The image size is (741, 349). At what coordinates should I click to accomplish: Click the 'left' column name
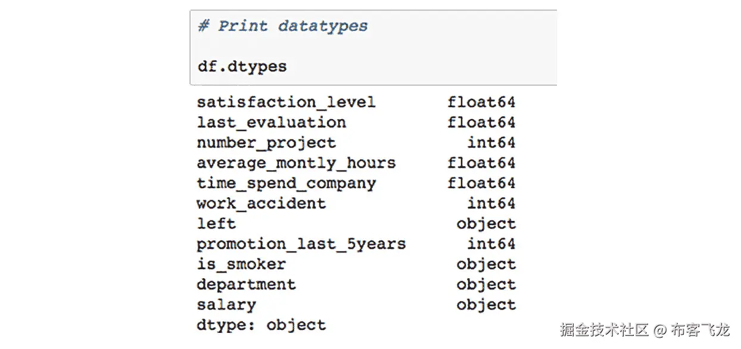point(216,224)
